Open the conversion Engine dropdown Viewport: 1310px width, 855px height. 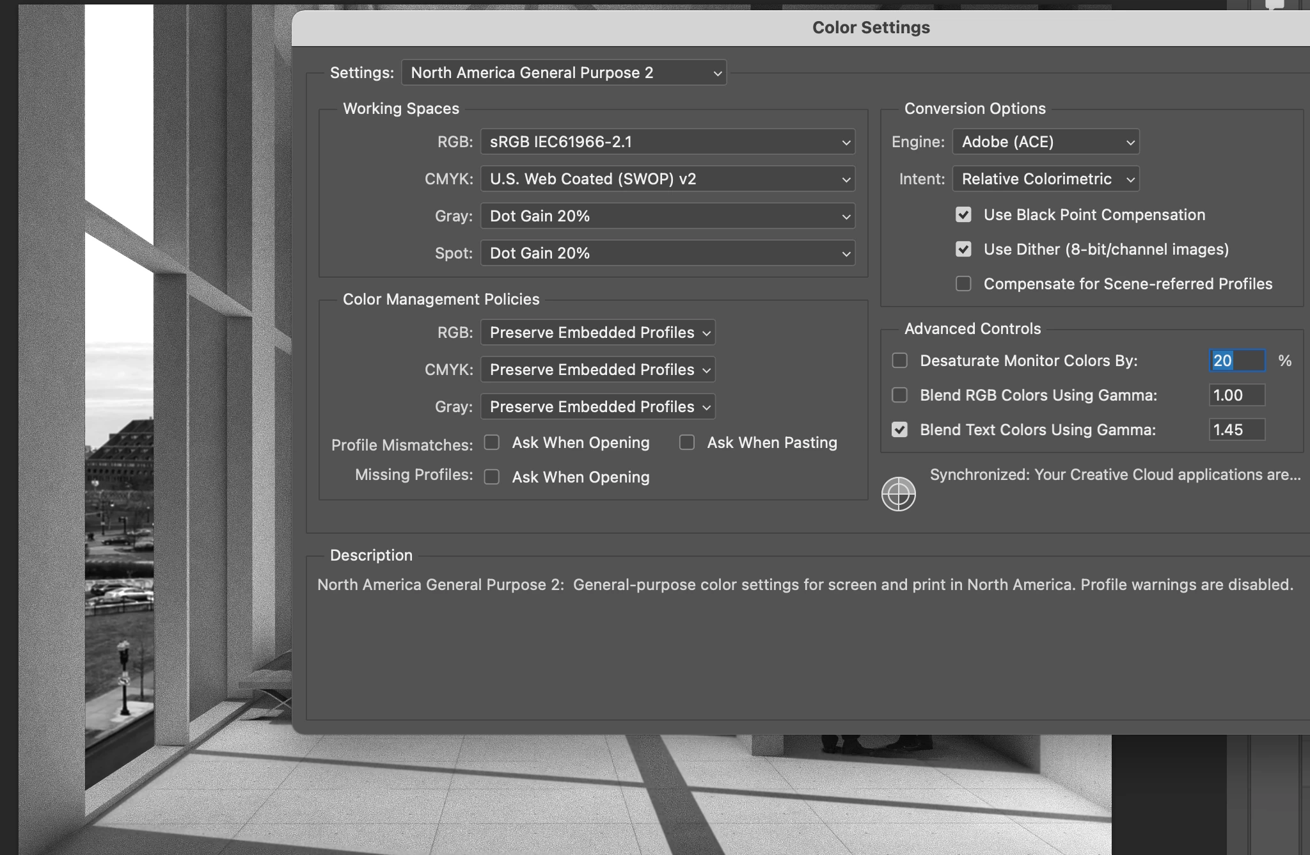click(x=1045, y=142)
